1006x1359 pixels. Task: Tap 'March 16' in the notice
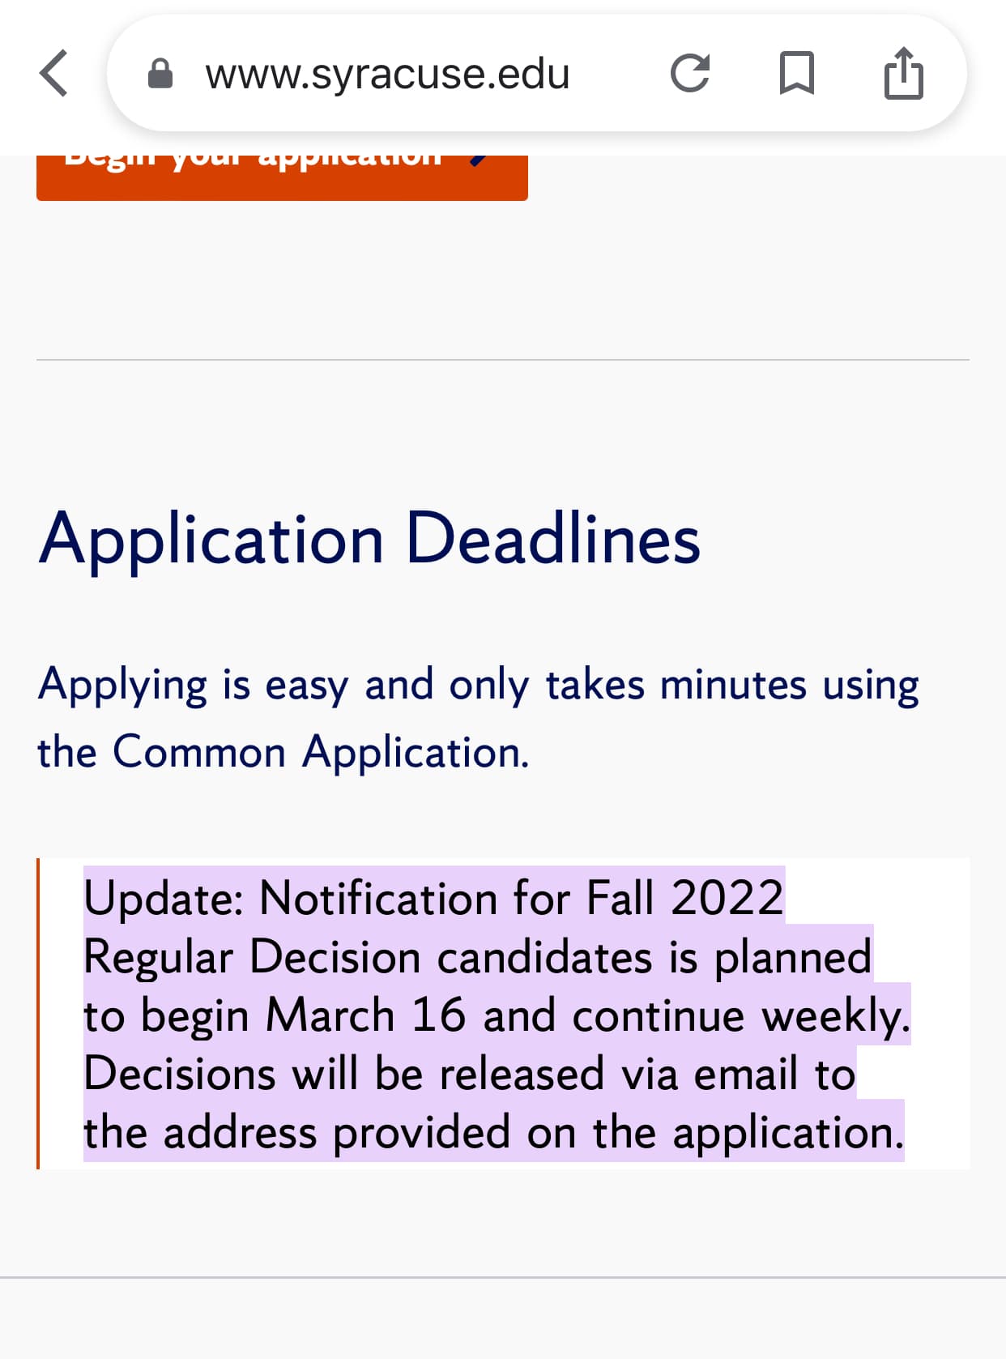coord(366,1015)
